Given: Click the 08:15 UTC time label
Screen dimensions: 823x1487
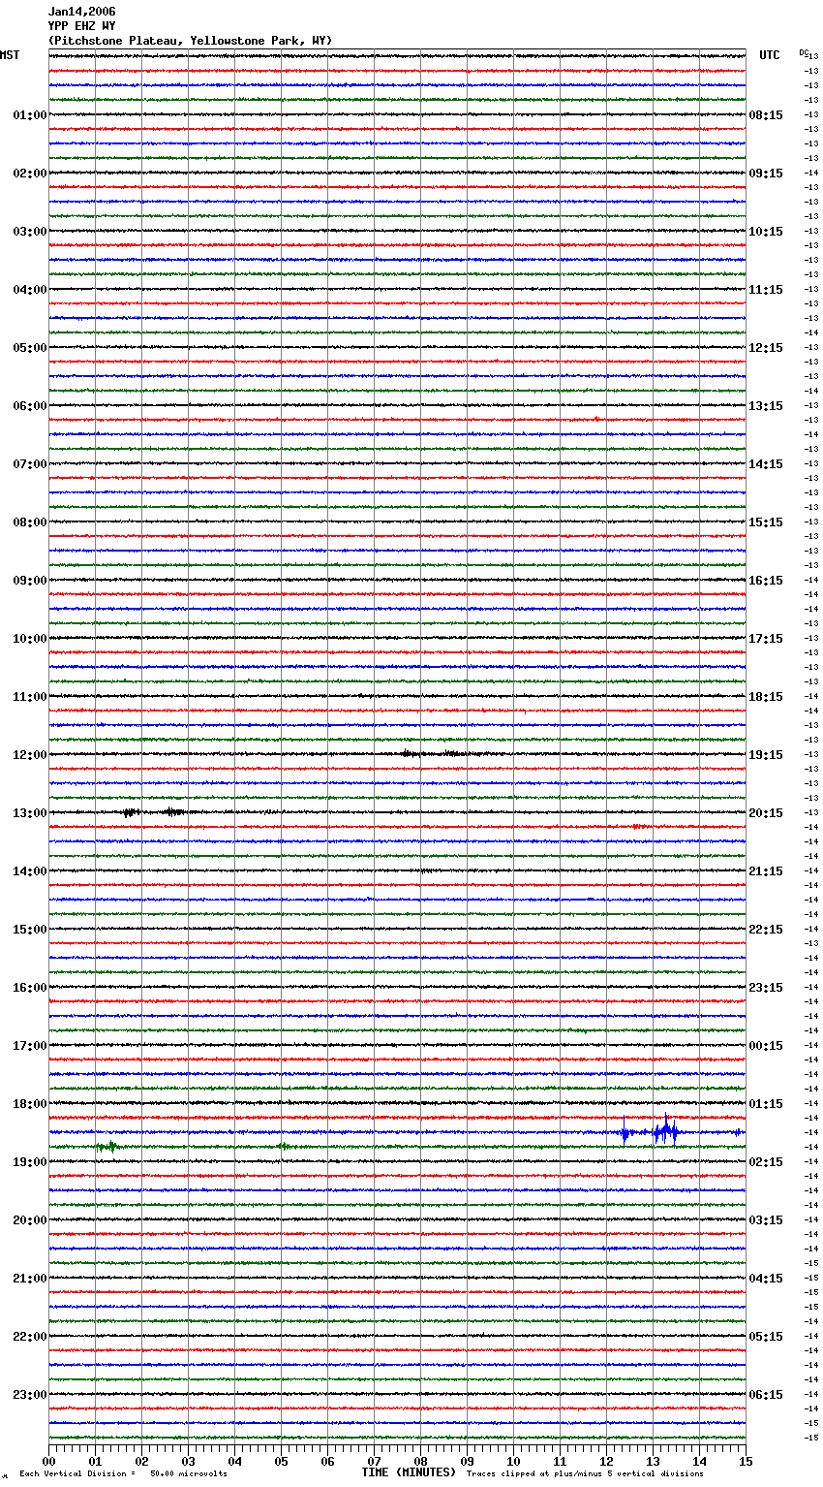Looking at the screenshot, I should pyautogui.click(x=766, y=115).
